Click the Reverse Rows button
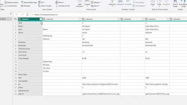 click(x=11, y=2)
